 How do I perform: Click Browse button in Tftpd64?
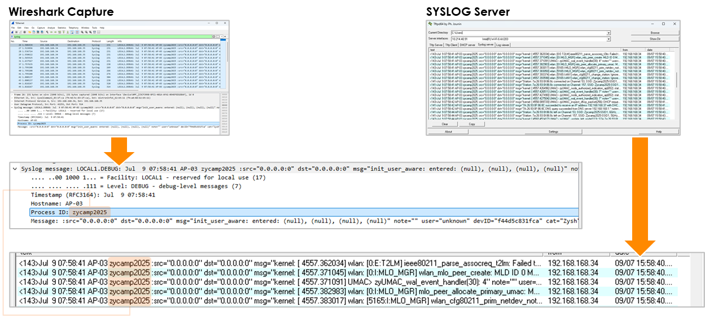pos(655,33)
